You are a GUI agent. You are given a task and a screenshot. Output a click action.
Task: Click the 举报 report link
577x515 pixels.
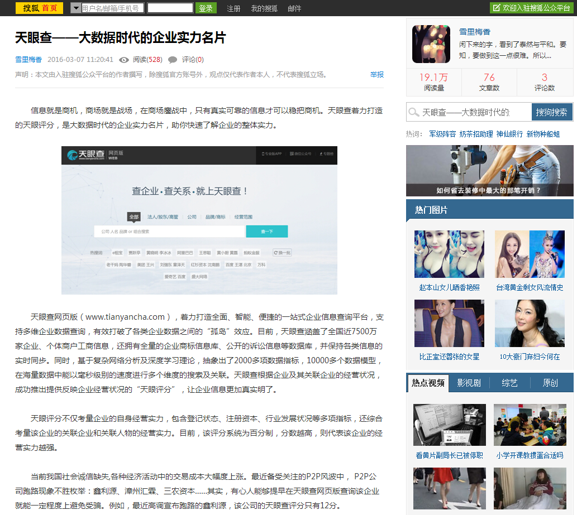point(376,75)
